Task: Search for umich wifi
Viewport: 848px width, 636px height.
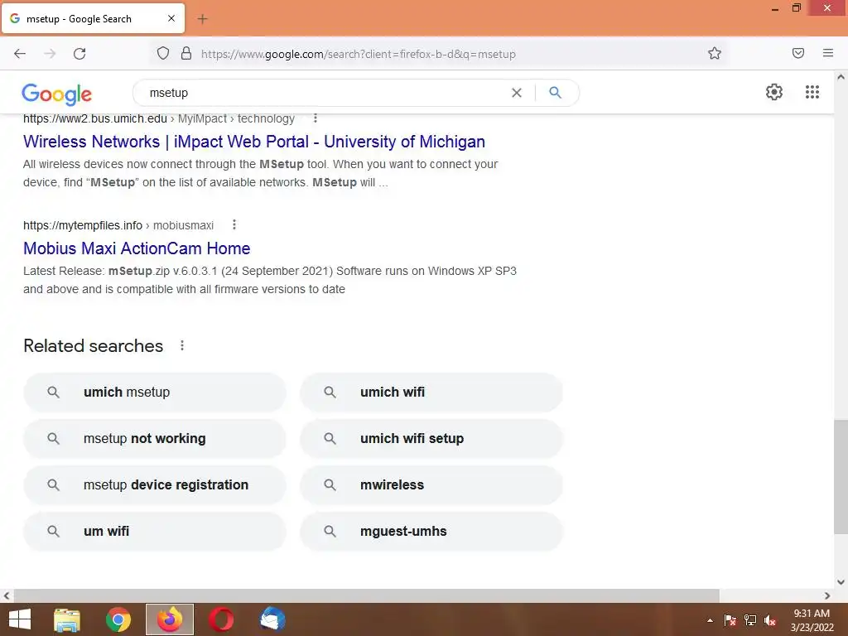Action: tap(431, 392)
